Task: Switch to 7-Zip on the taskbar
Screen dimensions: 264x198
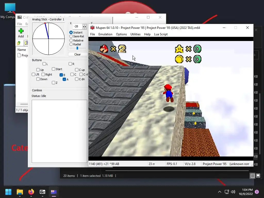Action: click(43, 192)
